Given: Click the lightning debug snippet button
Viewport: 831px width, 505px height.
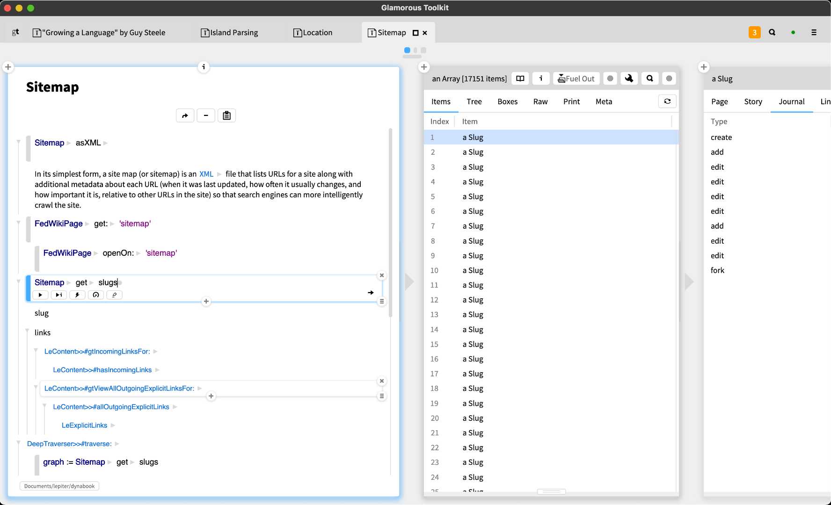Looking at the screenshot, I should tap(77, 295).
